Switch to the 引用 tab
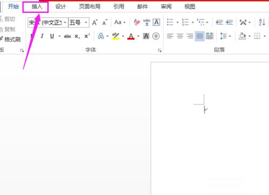This screenshot has height=195, width=269. 119,7
